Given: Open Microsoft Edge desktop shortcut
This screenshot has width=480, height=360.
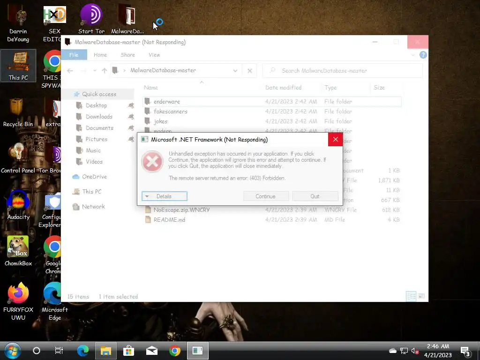Looking at the screenshot, I should coord(54,301).
